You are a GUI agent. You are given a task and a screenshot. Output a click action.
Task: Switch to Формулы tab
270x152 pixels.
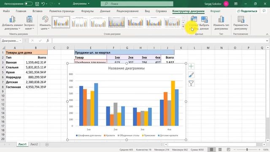87,11
